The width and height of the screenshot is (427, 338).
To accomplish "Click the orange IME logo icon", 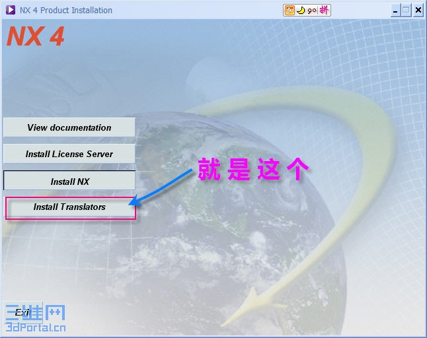I will click(x=290, y=11).
